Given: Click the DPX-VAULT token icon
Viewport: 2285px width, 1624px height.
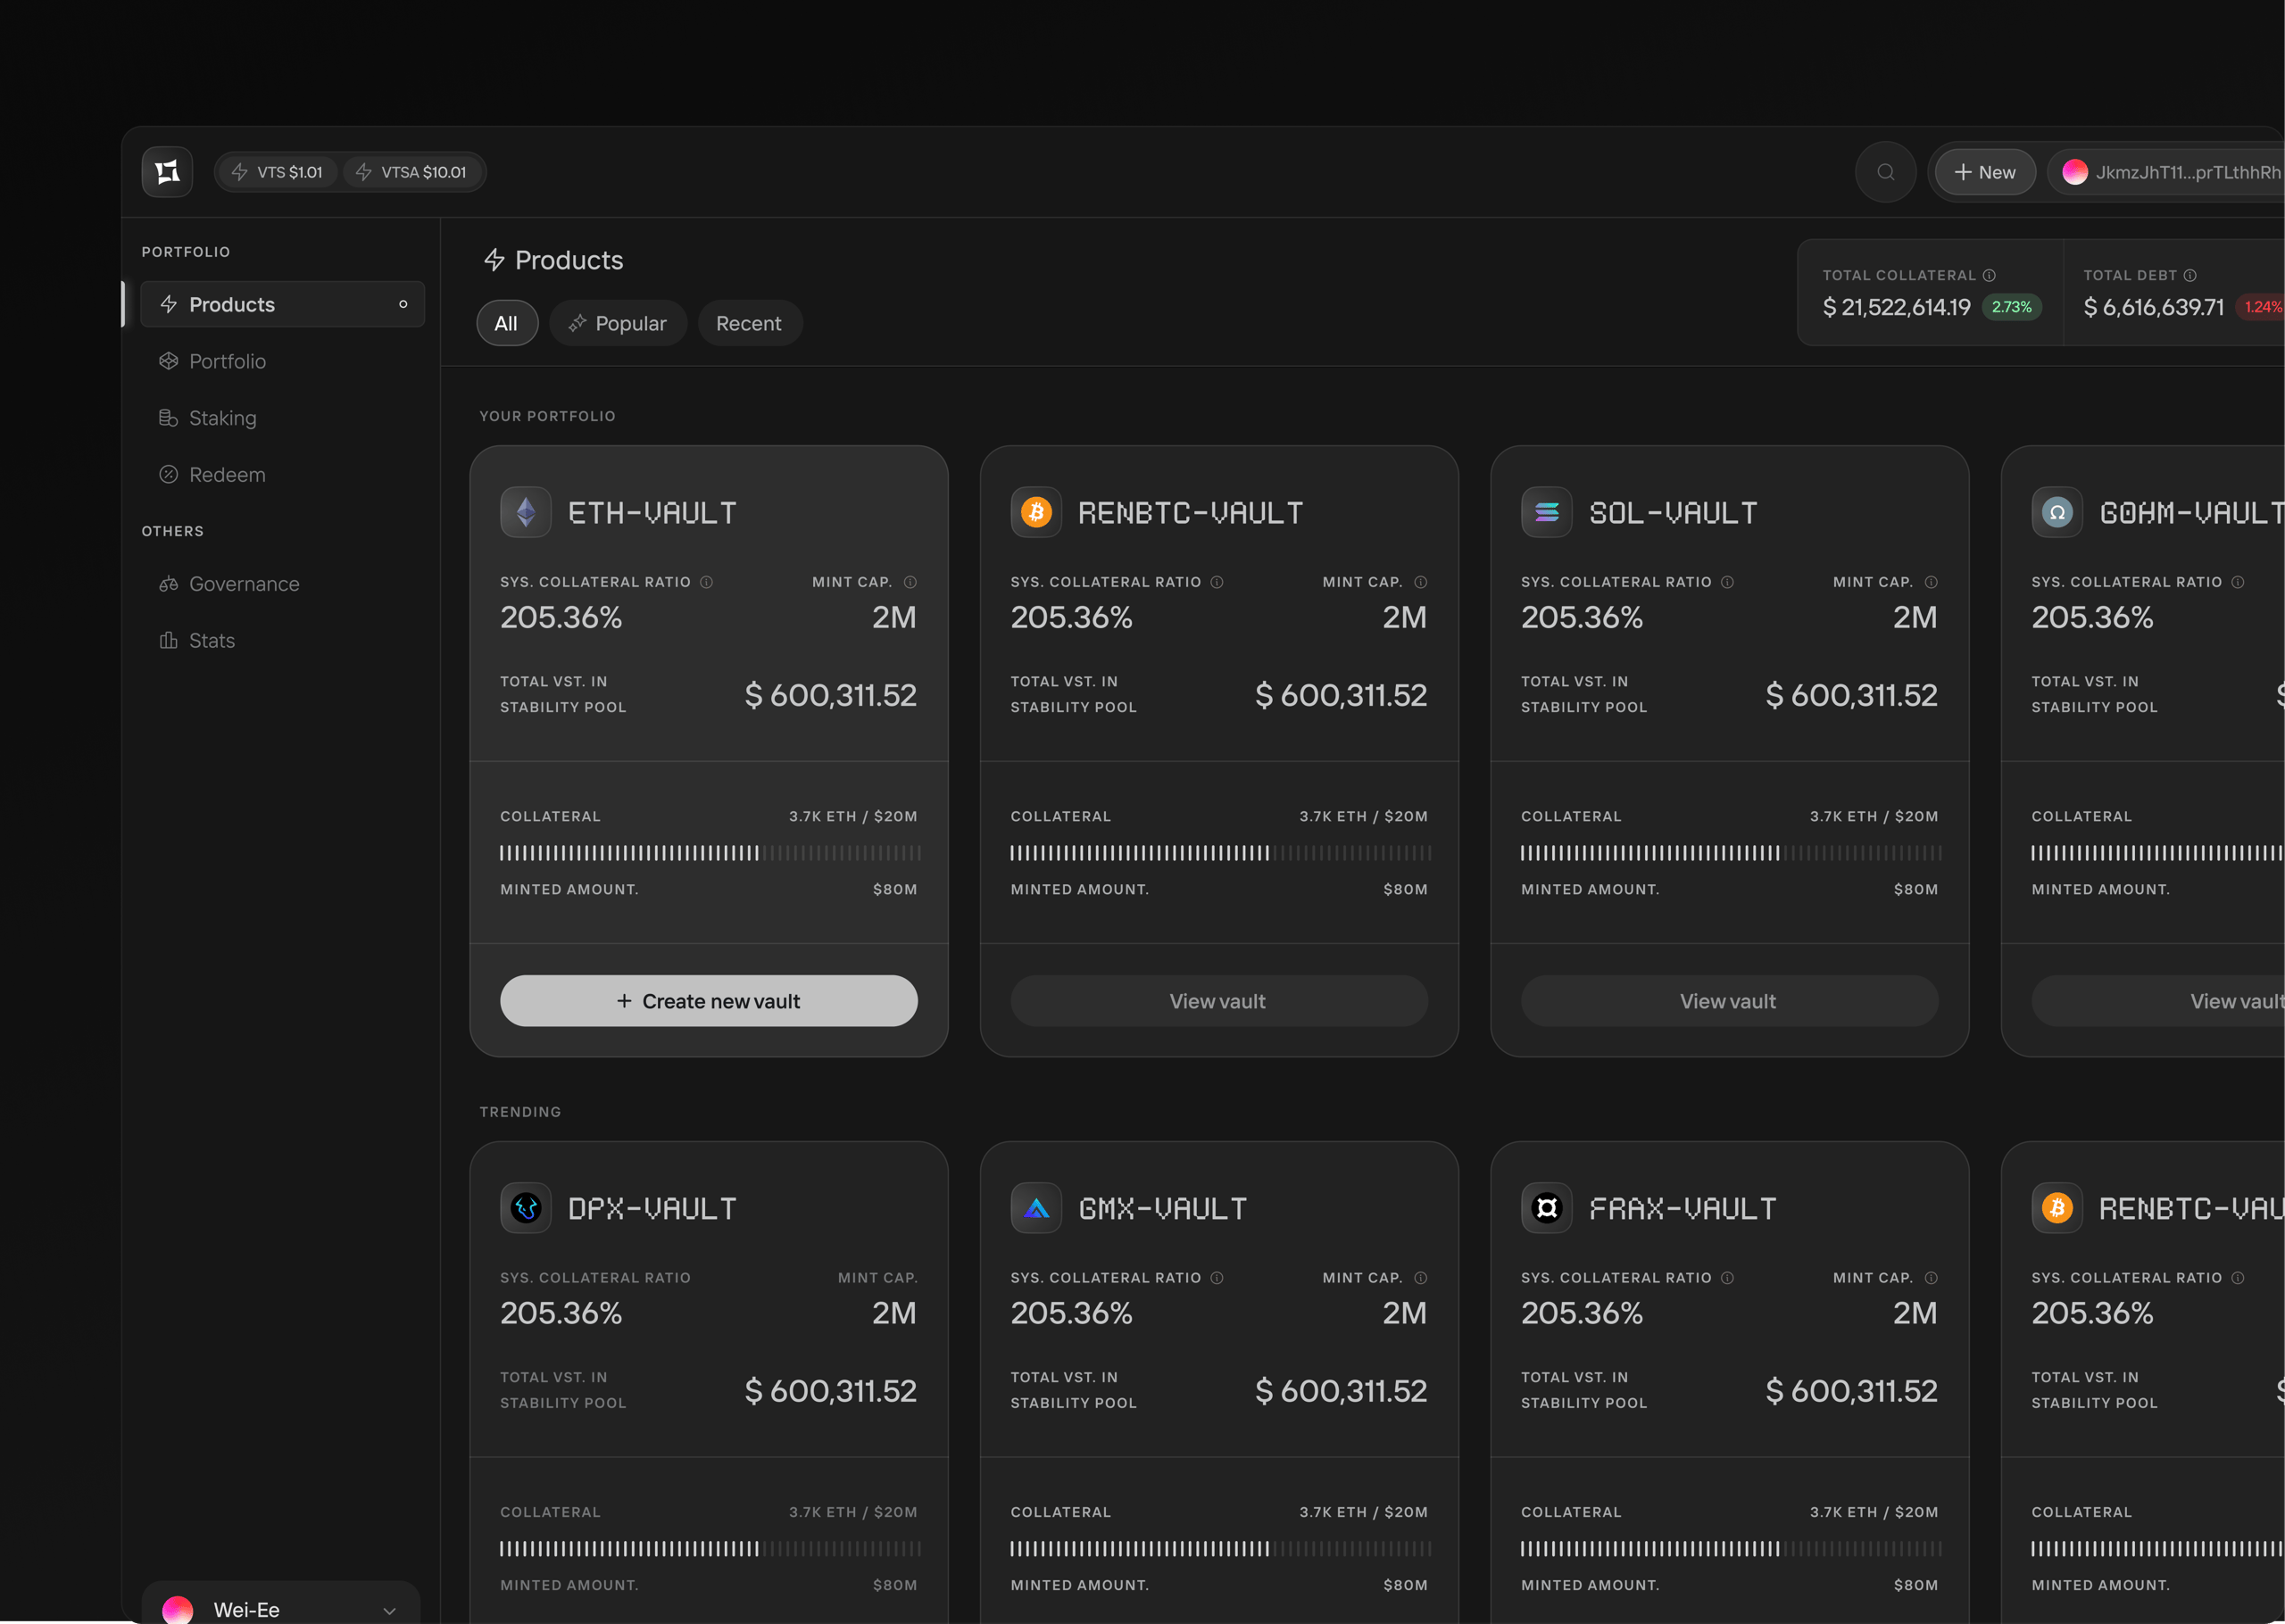Looking at the screenshot, I should (x=526, y=1208).
